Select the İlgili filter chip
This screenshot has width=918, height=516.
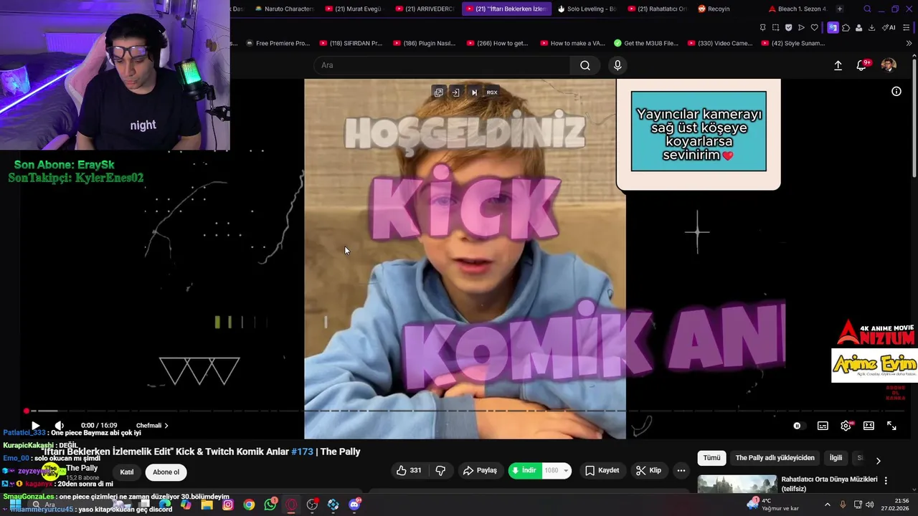(836, 458)
